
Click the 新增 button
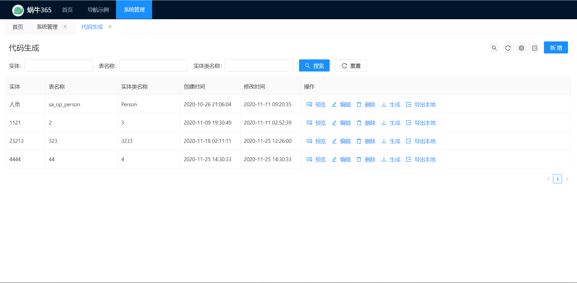(556, 47)
